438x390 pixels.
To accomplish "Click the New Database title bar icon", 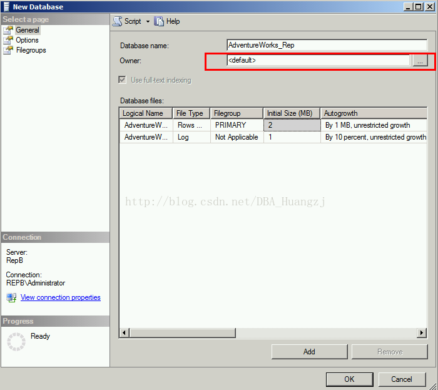I will [x=6, y=7].
